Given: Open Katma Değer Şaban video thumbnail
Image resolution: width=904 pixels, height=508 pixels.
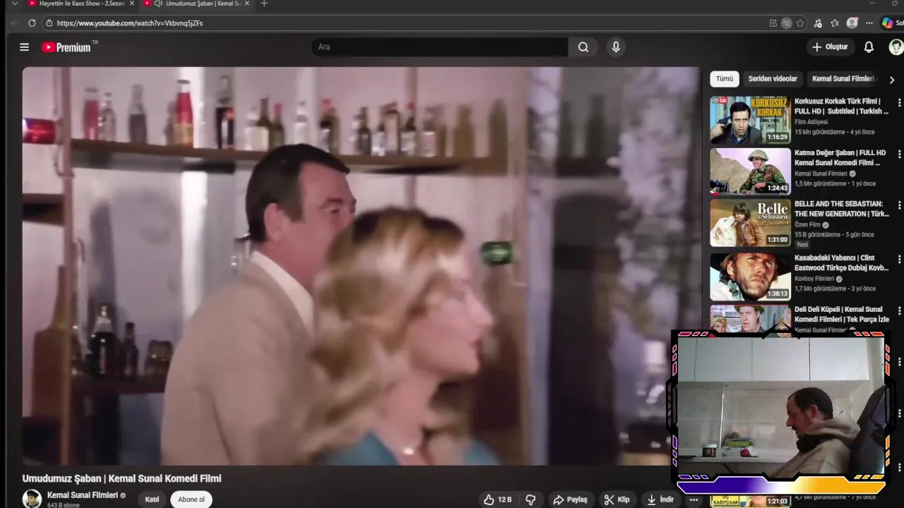Looking at the screenshot, I should click(x=750, y=171).
